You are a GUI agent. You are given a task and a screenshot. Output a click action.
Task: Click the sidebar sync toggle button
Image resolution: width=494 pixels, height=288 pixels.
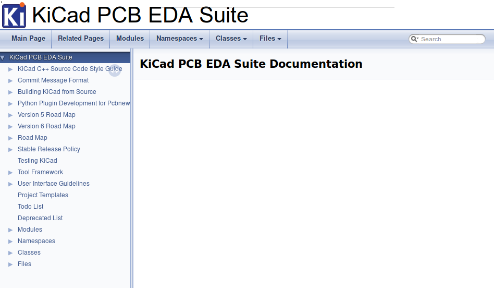[x=115, y=70]
